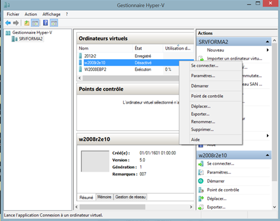The width and height of the screenshot is (280, 221).
Task: Click Démarrer in w2008r2e10 actions
Action: coord(216,181)
